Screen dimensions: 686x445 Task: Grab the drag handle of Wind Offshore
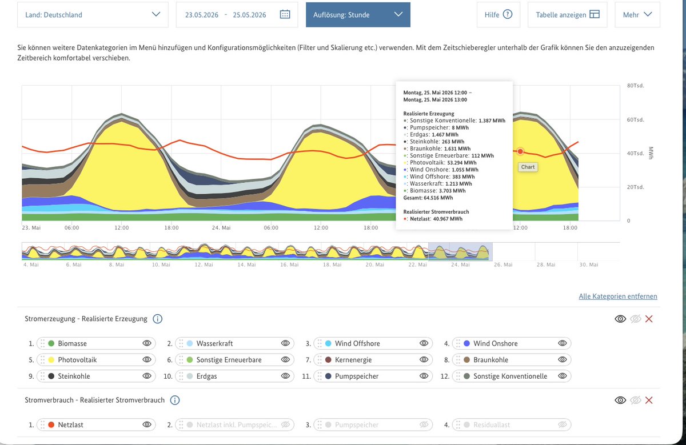pos(319,343)
